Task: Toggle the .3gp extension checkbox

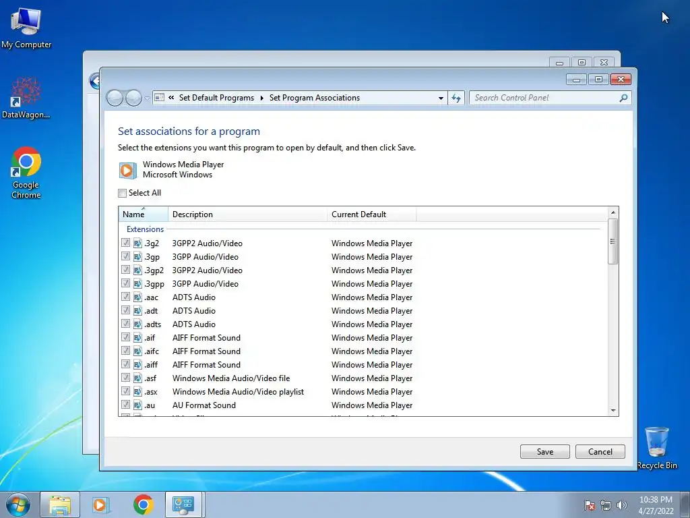Action: pyautogui.click(x=125, y=256)
